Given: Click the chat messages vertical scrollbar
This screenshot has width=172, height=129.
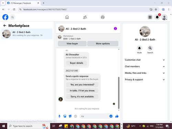Looking at the screenshot, I should 119,93.
